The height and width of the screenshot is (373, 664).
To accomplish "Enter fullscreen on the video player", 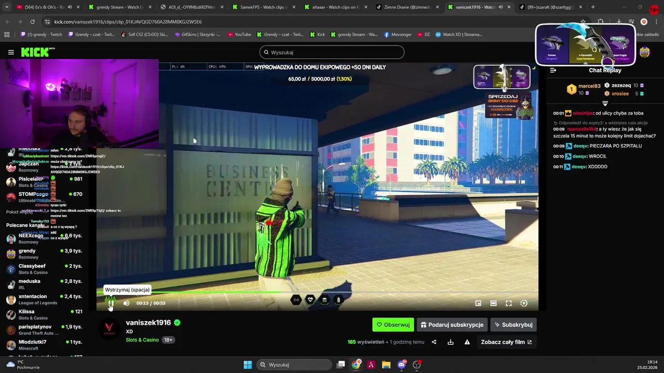I will point(509,304).
